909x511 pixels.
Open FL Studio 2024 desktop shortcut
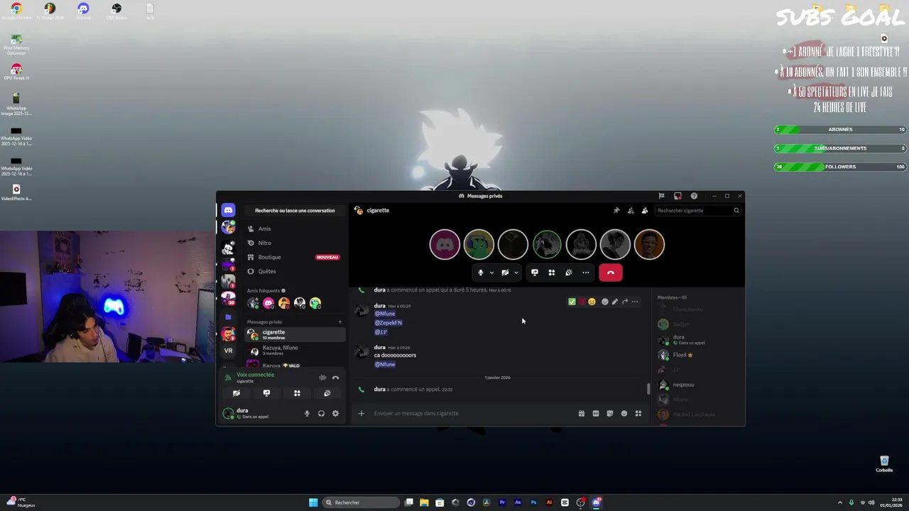(50, 11)
